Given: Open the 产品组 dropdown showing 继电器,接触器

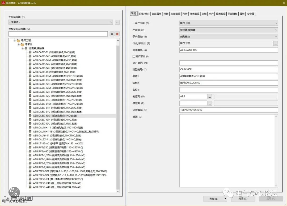Looking at the screenshot, I should (229, 30).
